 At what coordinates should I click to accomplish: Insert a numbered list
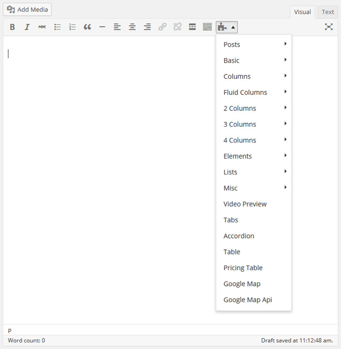[x=72, y=27]
